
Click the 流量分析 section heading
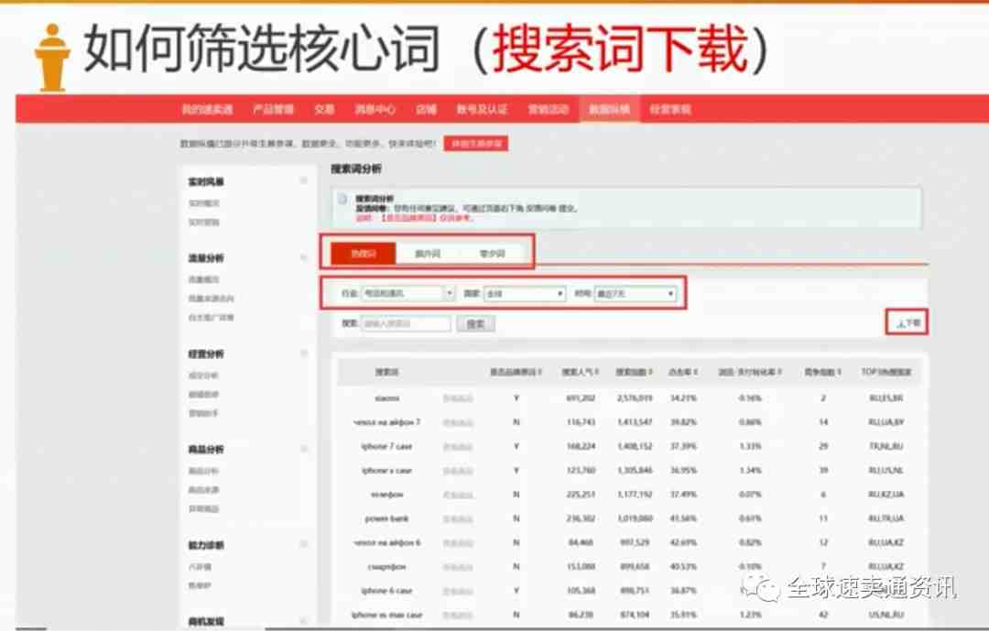(206, 258)
